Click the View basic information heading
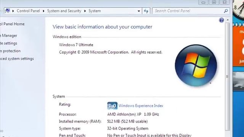This screenshot has width=244, height=137. pyautogui.click(x=103, y=27)
